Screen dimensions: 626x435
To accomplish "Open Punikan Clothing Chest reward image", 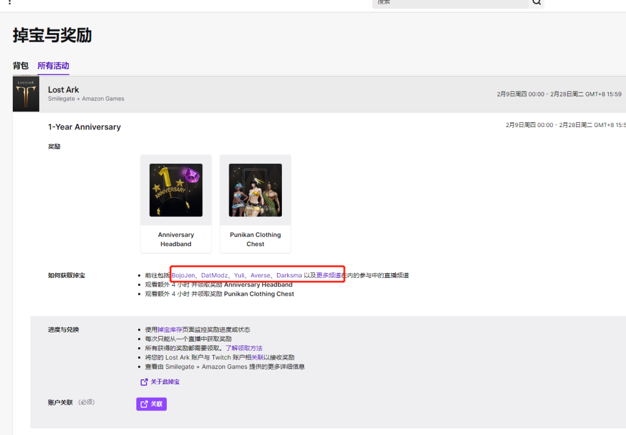I will (255, 190).
